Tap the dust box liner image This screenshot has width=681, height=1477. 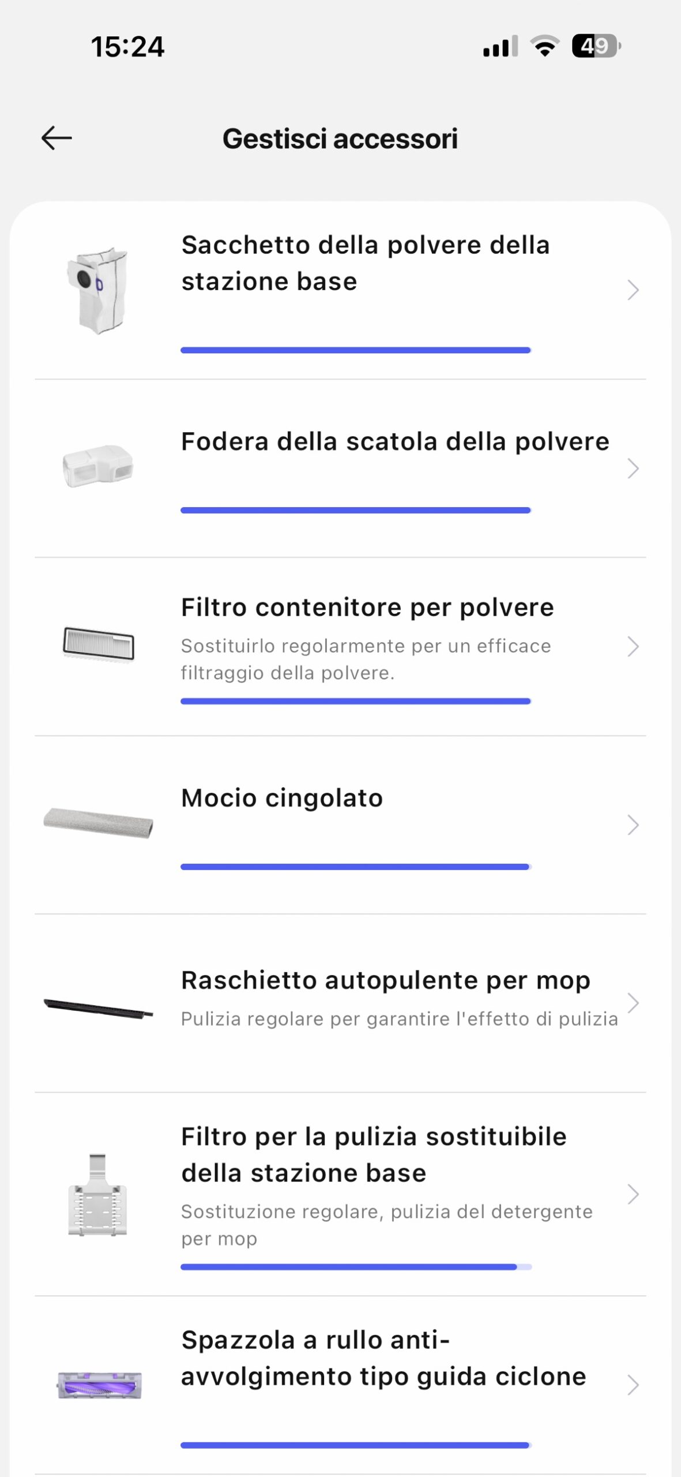pos(98,466)
